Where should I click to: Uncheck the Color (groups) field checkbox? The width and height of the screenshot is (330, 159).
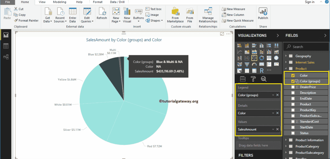pos(293,81)
